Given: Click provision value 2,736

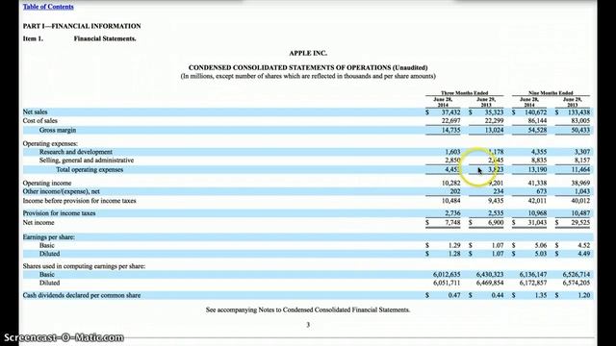Looking at the screenshot, I should point(452,213).
